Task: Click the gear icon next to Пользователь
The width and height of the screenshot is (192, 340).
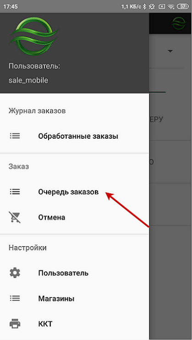Action: 15,273
